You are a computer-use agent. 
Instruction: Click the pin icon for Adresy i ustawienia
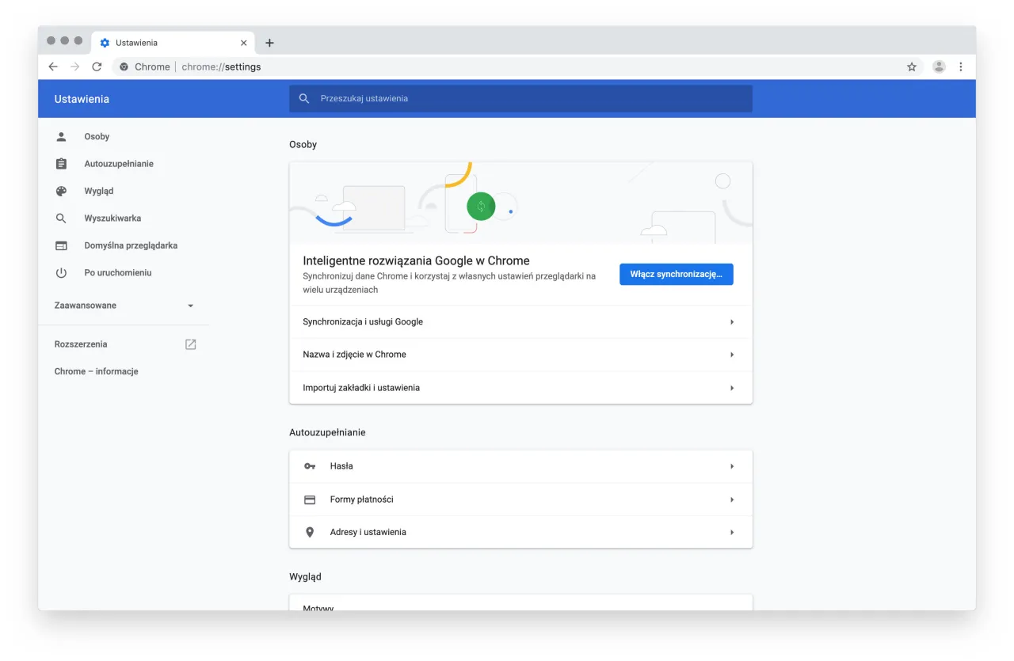tap(310, 531)
